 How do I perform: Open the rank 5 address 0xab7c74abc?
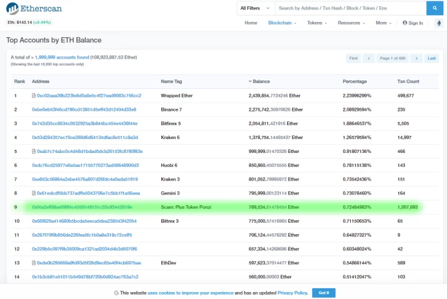pos(90,151)
